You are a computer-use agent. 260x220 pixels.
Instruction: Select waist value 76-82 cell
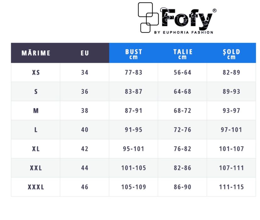(x=183, y=149)
